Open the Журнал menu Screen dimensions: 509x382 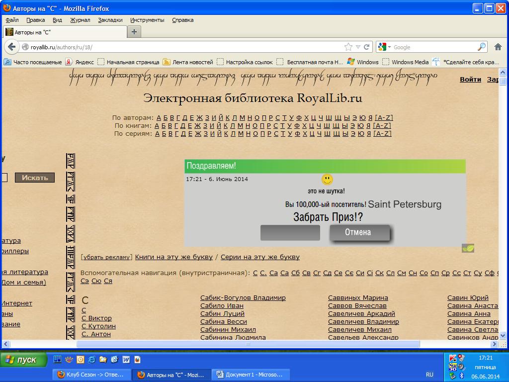80,20
